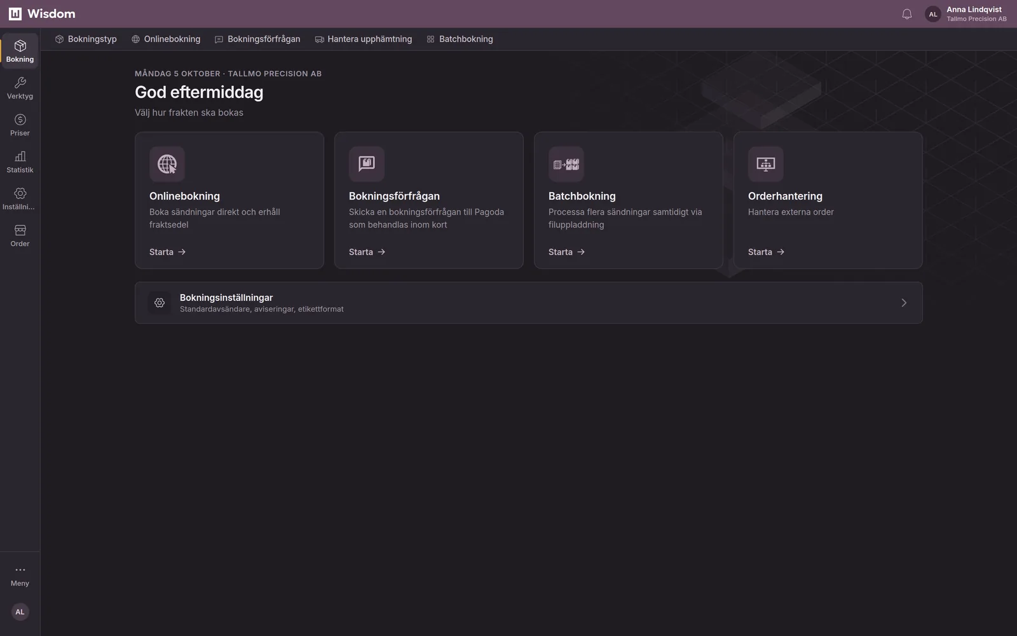Click the Bokningsförfrågan card icon
This screenshot has width=1017, height=636.
pyautogui.click(x=367, y=164)
